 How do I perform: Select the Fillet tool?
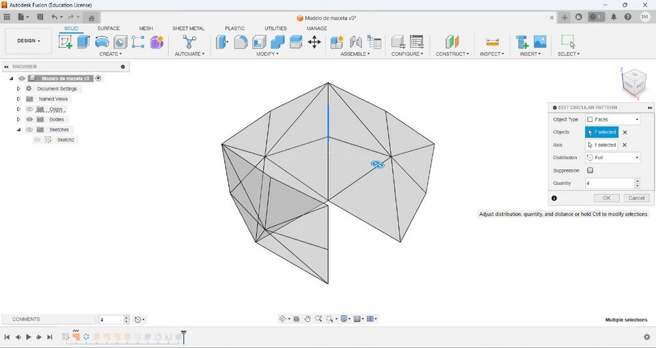point(241,42)
